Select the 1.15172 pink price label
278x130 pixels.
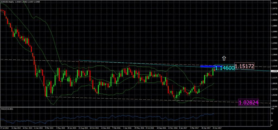244,66
